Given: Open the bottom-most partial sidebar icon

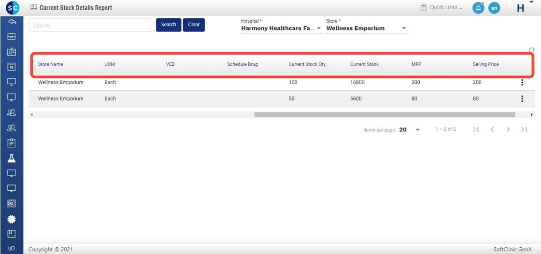Looking at the screenshot, I should (12, 248).
